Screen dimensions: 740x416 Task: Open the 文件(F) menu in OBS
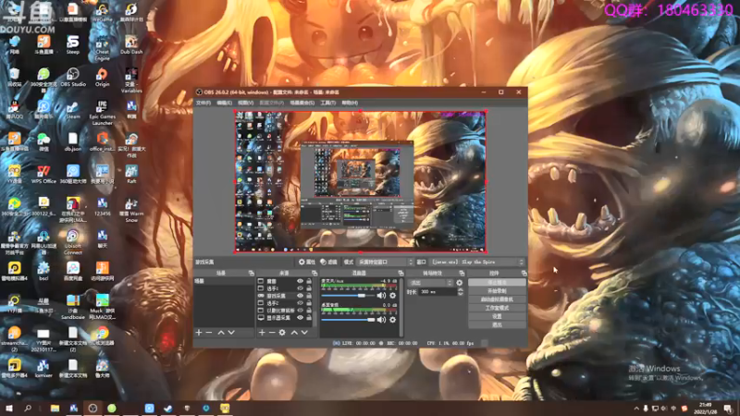(203, 103)
